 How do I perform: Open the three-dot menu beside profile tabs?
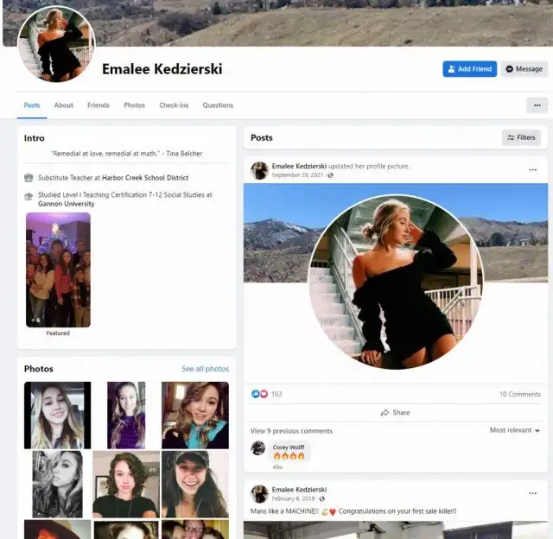pos(537,105)
